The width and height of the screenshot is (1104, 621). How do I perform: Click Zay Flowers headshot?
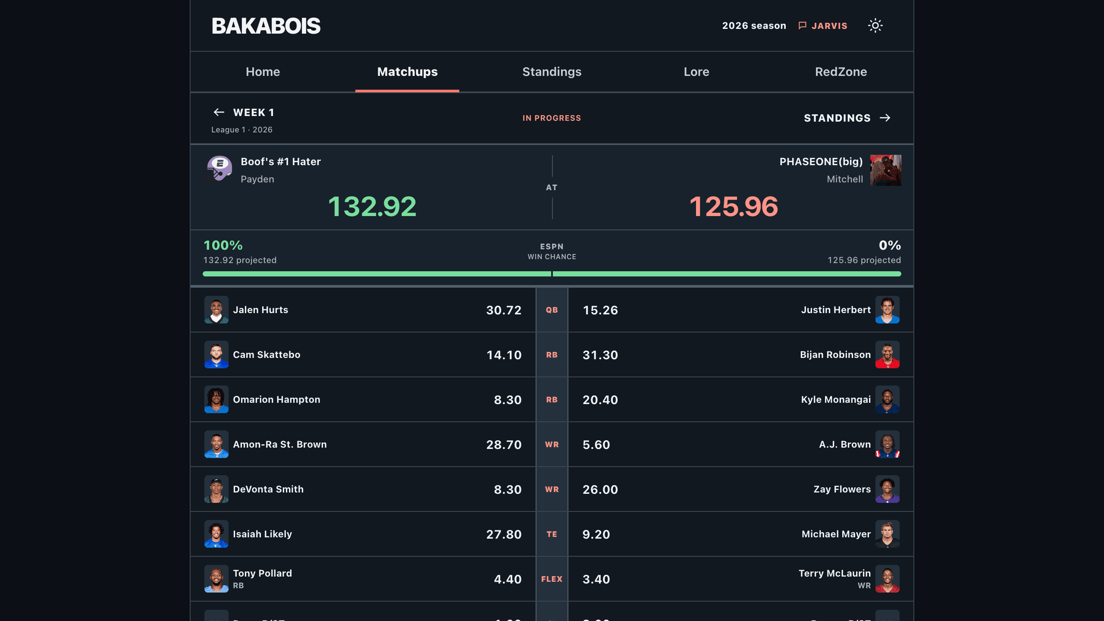click(888, 489)
